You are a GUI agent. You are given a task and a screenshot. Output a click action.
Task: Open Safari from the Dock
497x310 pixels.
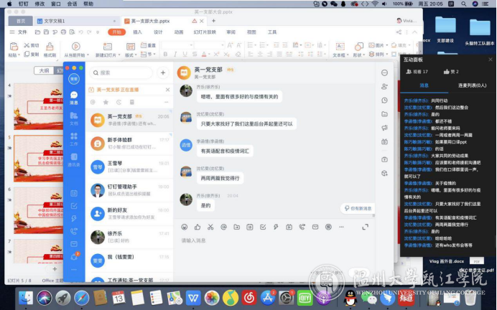[81, 298]
